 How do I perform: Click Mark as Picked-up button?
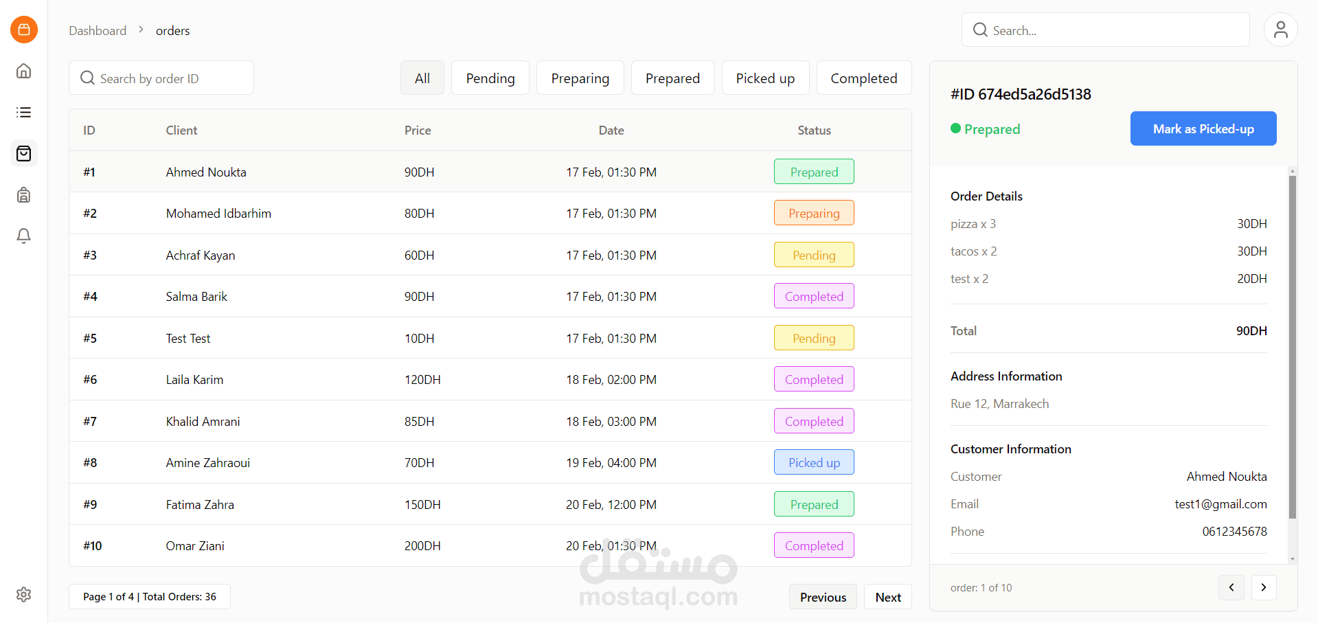[x=1203, y=128]
